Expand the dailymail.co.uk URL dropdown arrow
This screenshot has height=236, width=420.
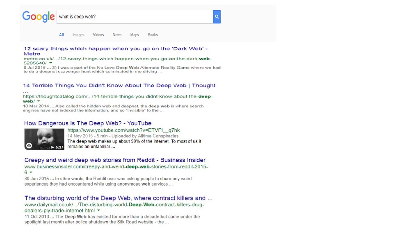pos(98,210)
